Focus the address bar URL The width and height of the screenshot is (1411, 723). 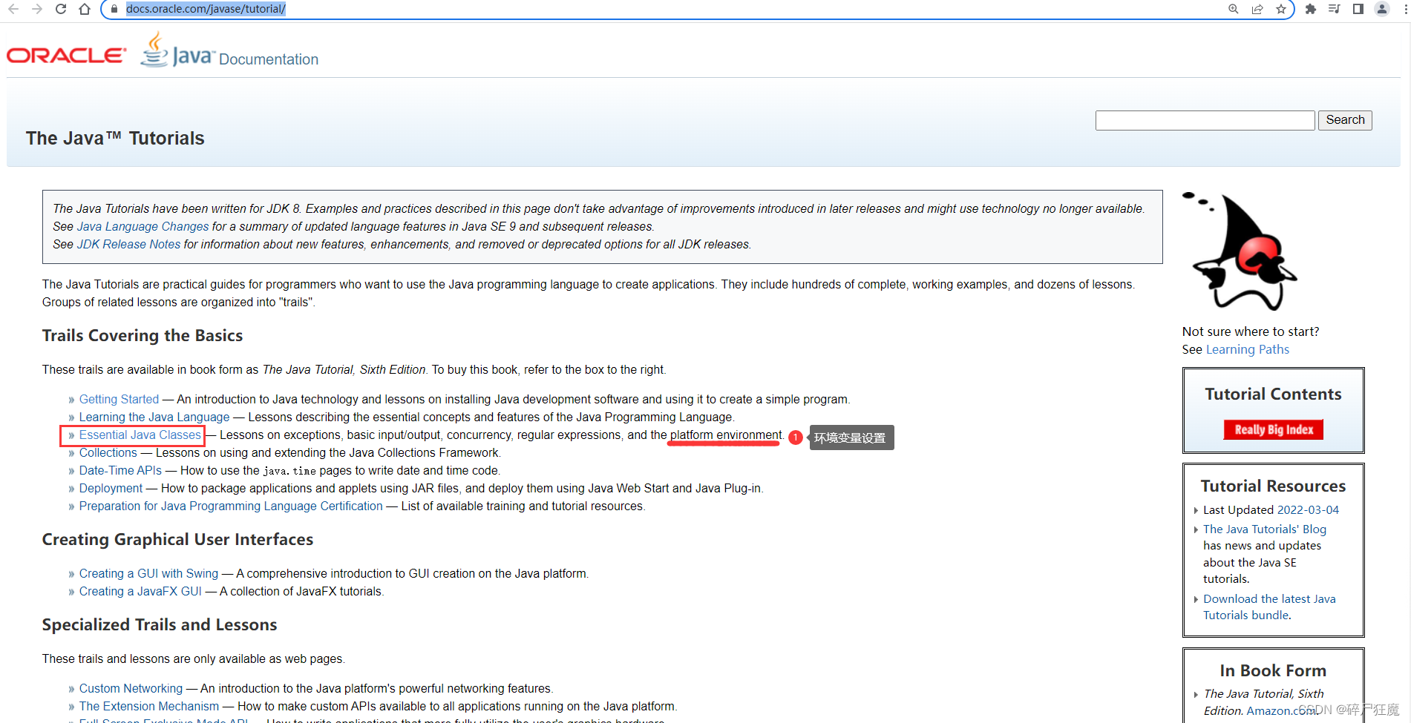coord(206,9)
